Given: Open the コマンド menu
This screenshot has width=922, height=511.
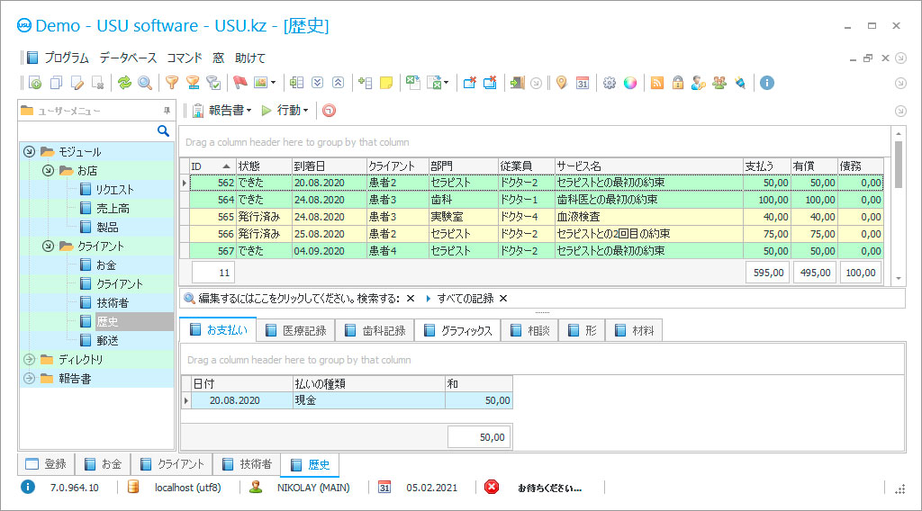Looking at the screenshot, I should tap(185, 58).
